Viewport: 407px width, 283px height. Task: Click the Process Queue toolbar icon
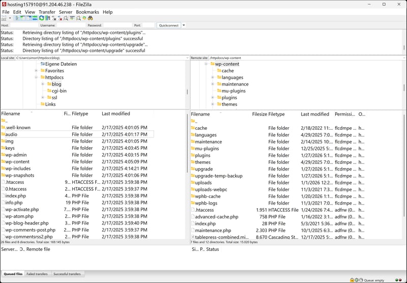click(47, 18)
